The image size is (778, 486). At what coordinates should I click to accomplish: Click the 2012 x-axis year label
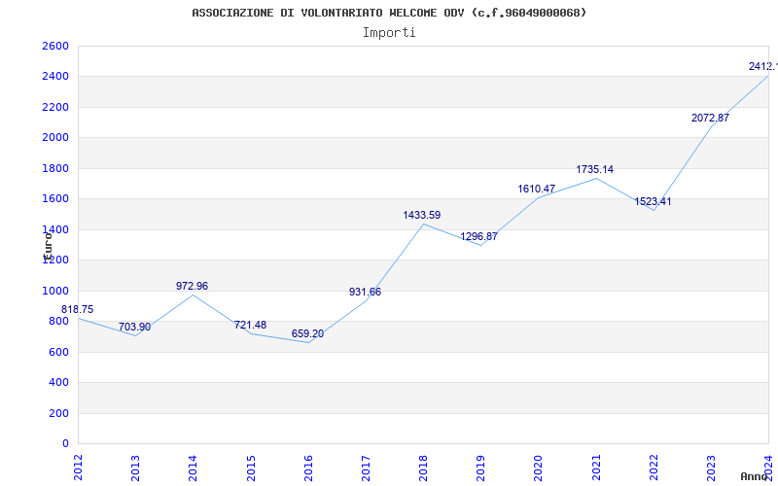click(78, 468)
